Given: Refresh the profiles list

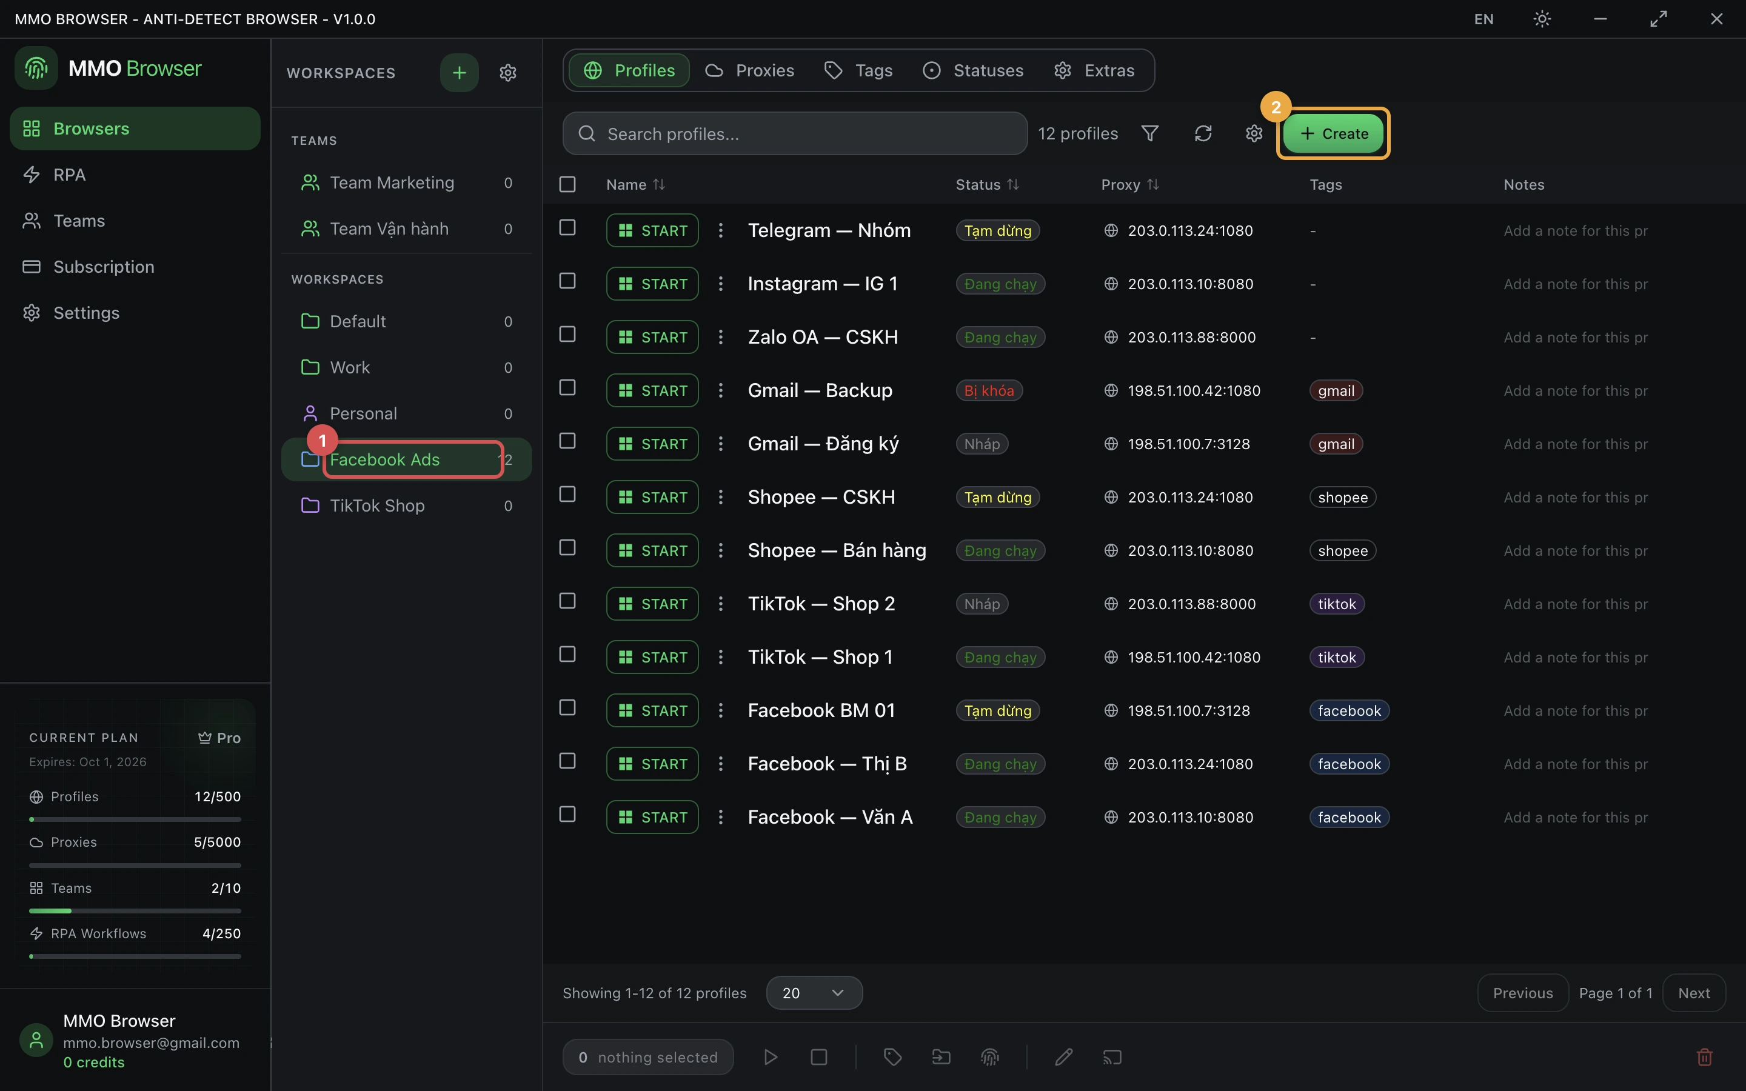Looking at the screenshot, I should click(1203, 133).
